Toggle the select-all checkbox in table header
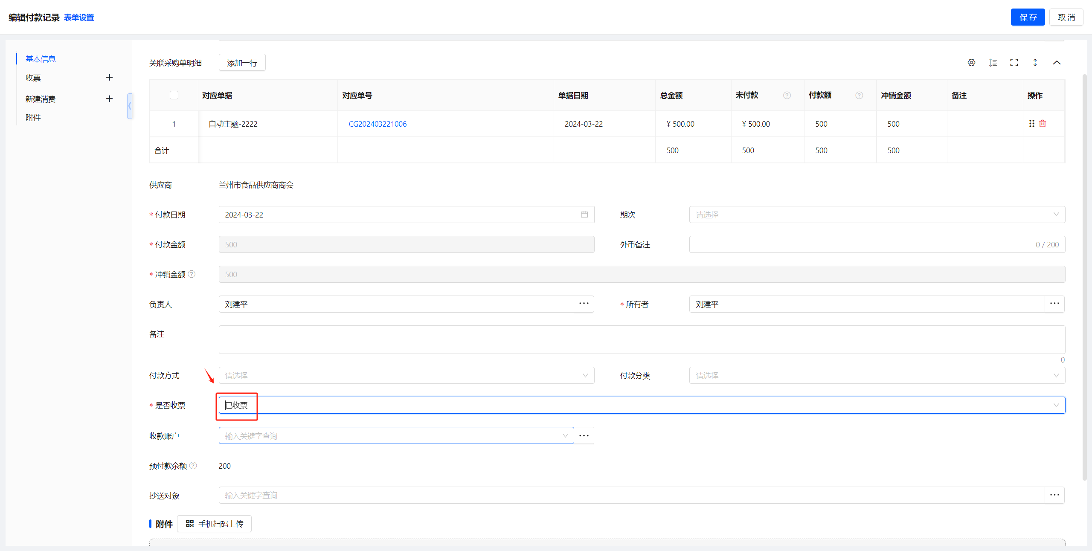Viewport: 1092px width, 551px height. [x=174, y=95]
